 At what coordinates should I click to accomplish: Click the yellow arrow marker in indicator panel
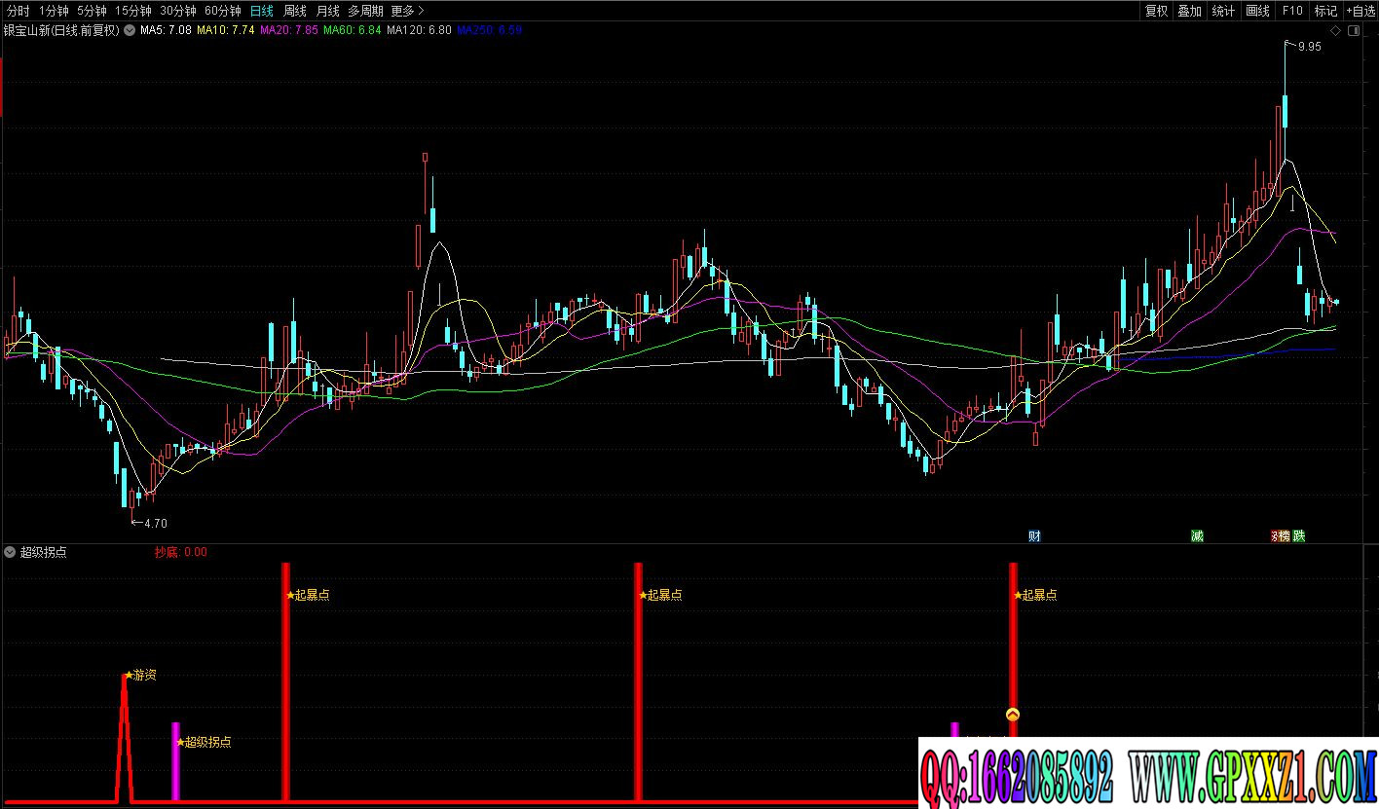1013,715
